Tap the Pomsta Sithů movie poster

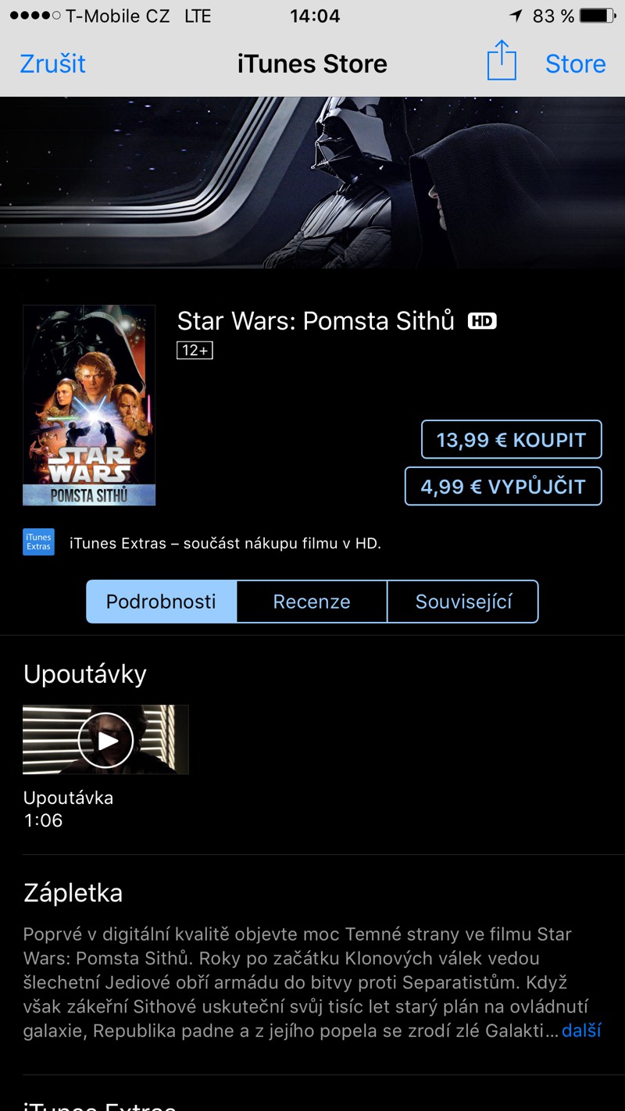[89, 405]
